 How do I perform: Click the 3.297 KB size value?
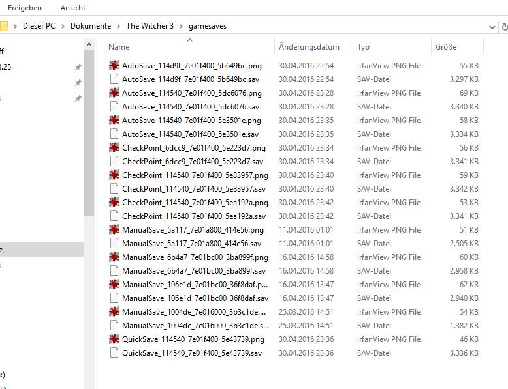tap(464, 79)
